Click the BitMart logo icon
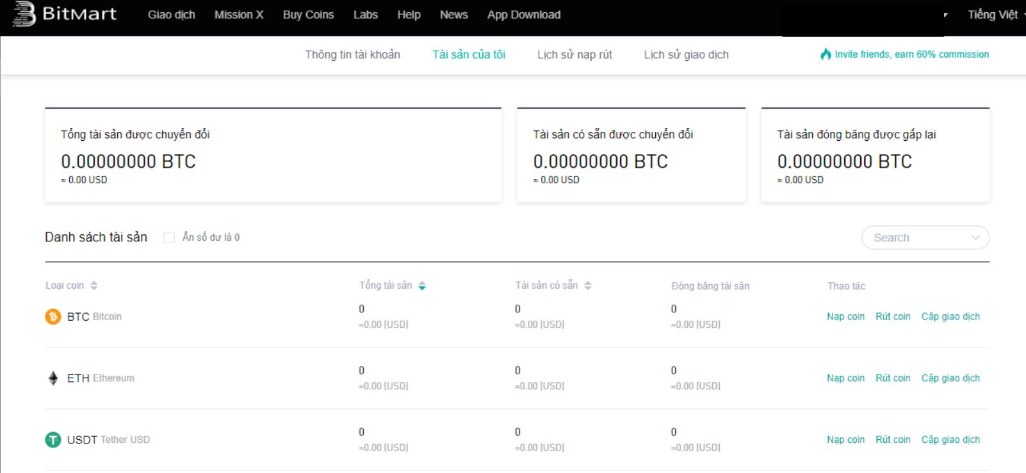Viewport: 1026px width, 473px height. (x=24, y=13)
